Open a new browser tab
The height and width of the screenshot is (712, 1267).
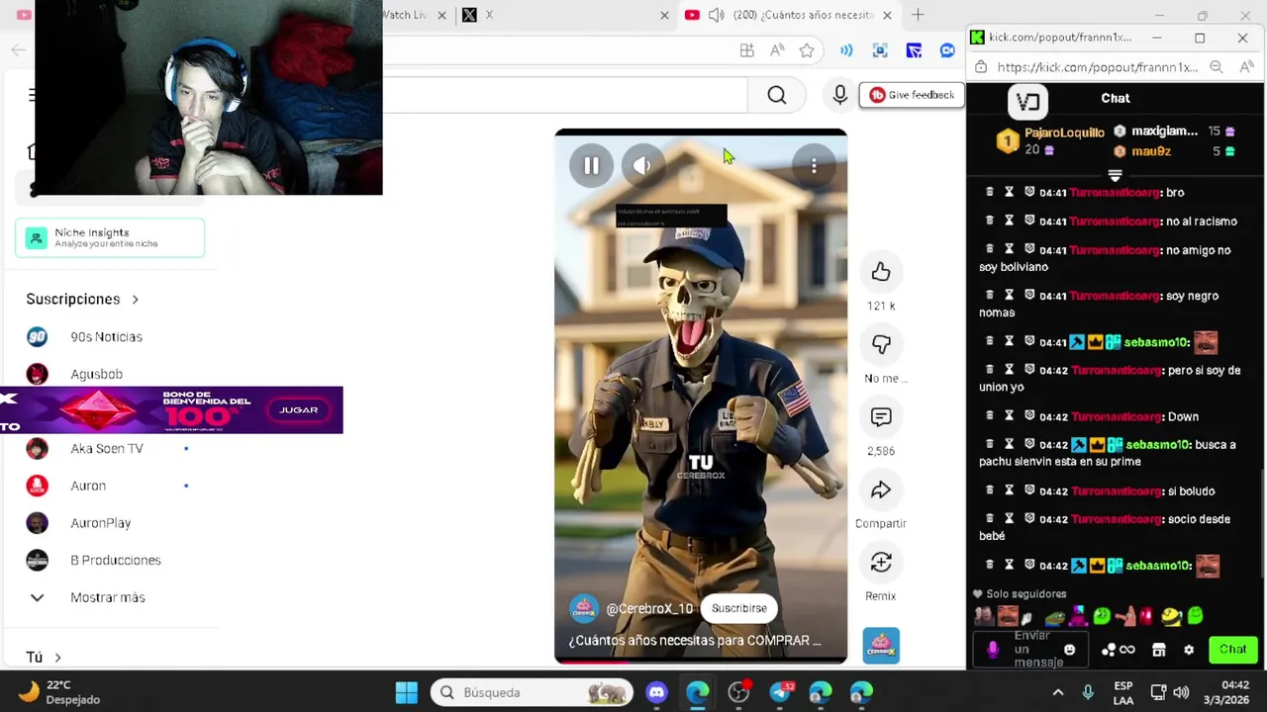(x=918, y=15)
